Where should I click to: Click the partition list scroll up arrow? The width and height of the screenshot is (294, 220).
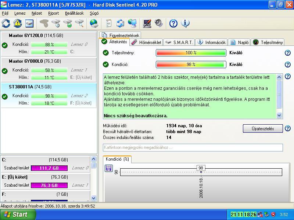pos(93,159)
